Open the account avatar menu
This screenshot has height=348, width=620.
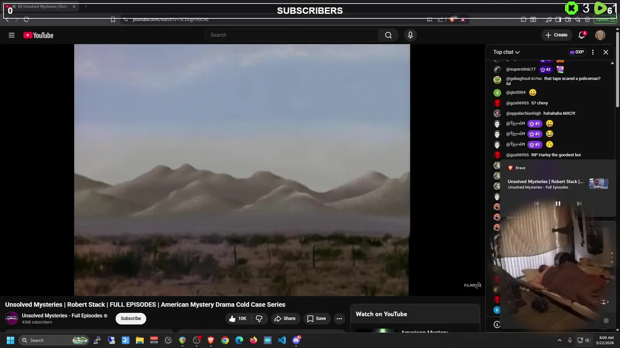[600, 35]
